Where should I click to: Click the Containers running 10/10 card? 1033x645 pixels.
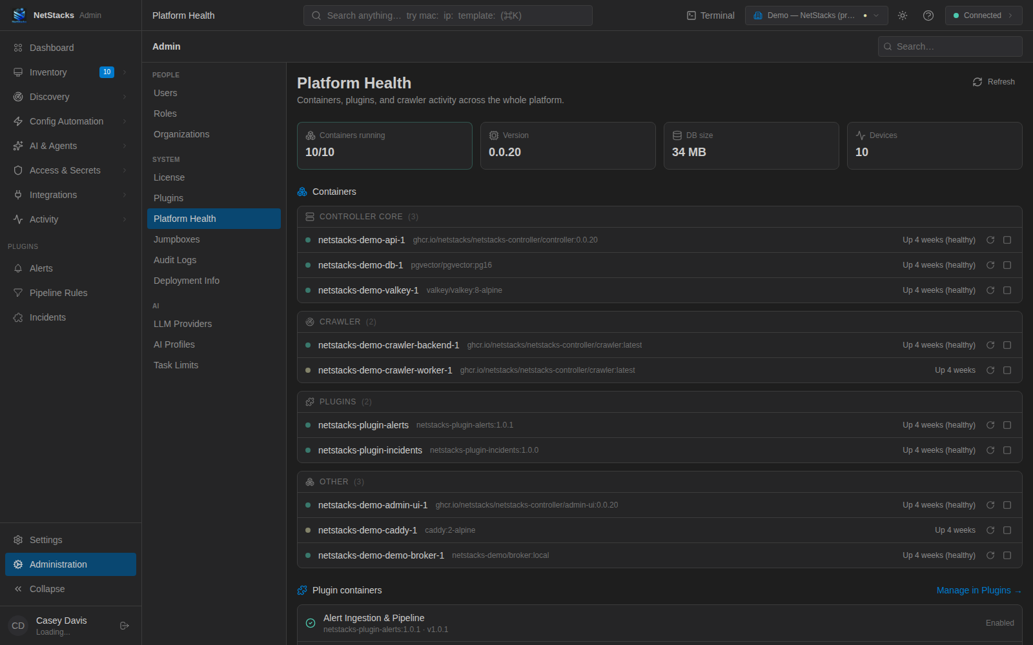point(384,146)
